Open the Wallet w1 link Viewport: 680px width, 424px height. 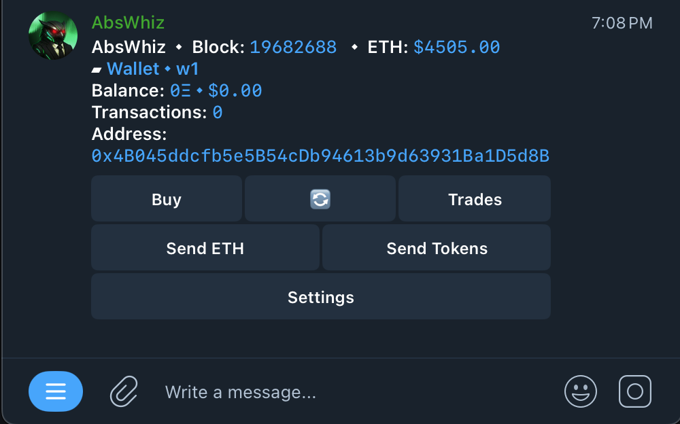[152, 69]
